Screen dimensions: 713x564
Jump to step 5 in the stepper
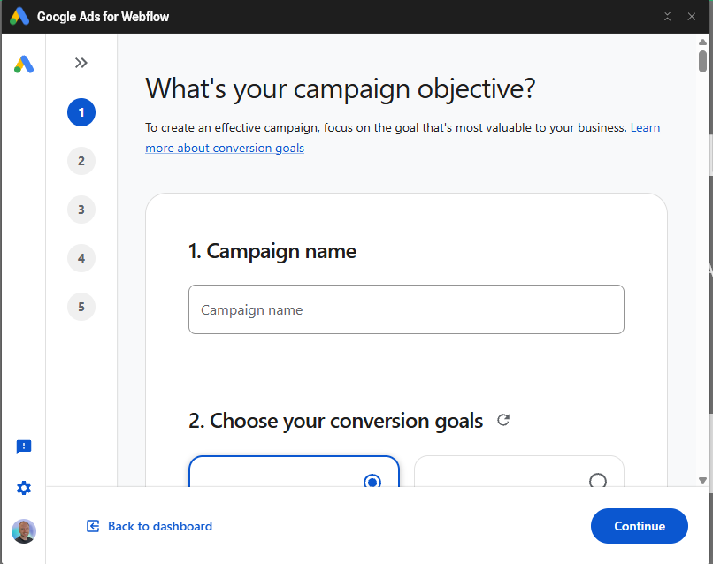pyautogui.click(x=81, y=307)
